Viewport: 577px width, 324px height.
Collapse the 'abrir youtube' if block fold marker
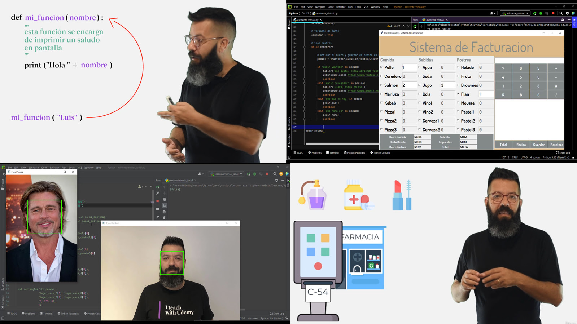304,67
